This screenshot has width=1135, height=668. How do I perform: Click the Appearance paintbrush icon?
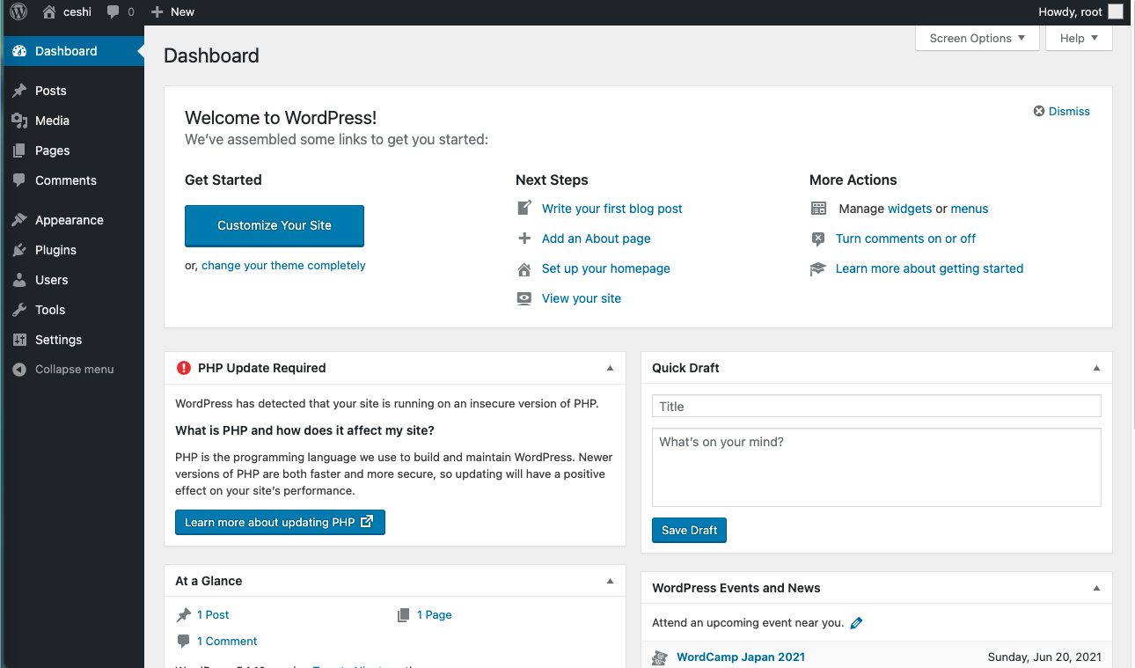(19, 220)
